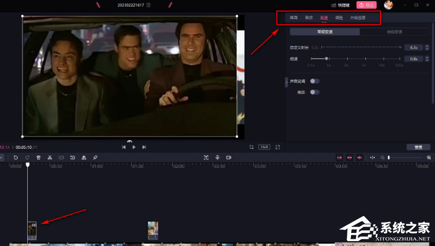The image size is (435, 246).
Task: Click the top-right corner handle of the preview frame
Action: pos(237,16)
